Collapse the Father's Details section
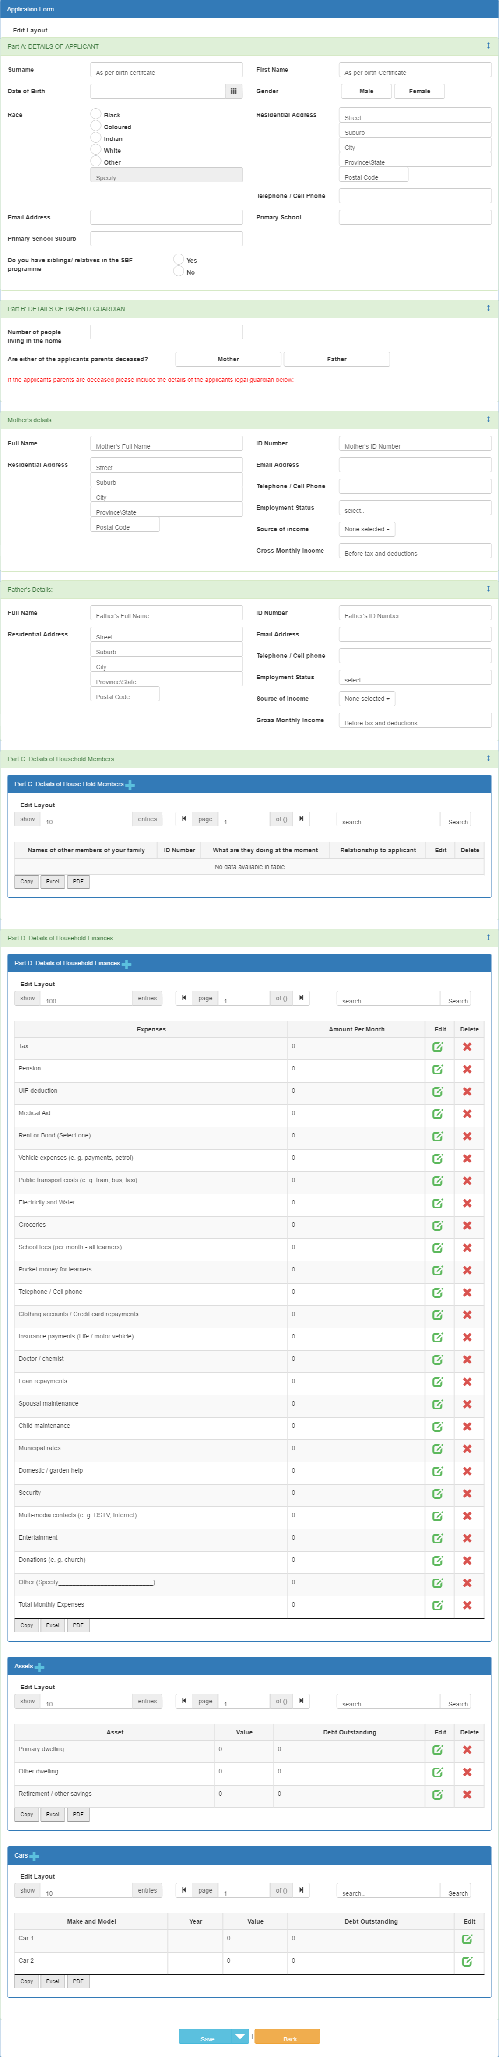The height and width of the screenshot is (2066, 499). 488,589
